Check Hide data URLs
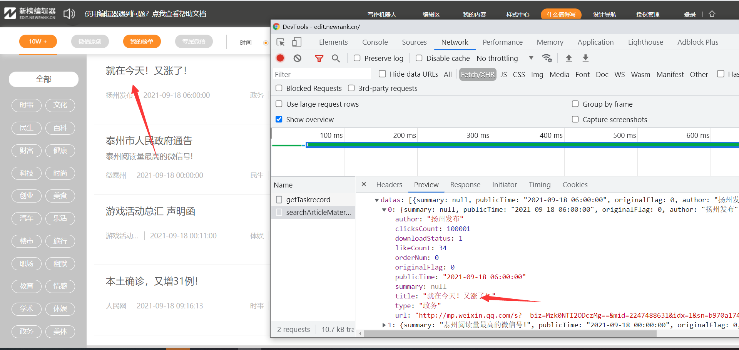This screenshot has height=350, width=739. [x=382, y=74]
